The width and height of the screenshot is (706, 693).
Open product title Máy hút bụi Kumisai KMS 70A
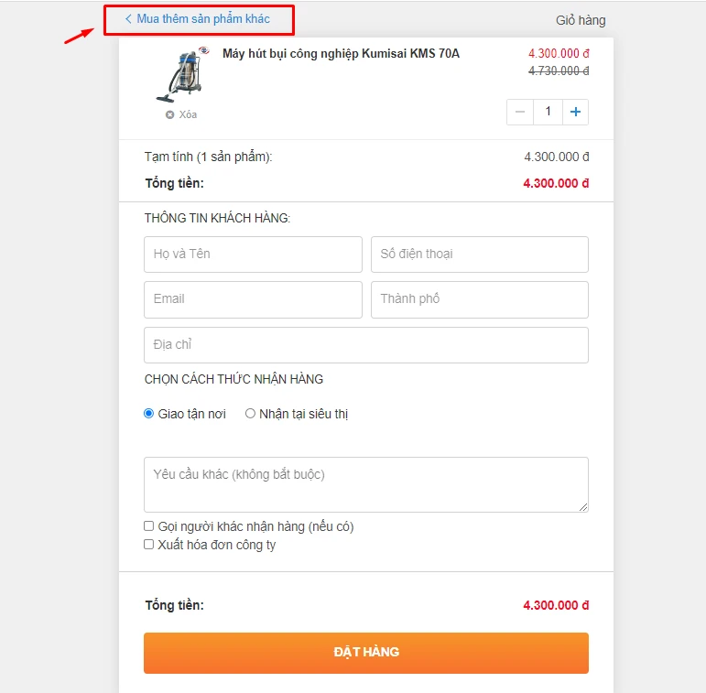(341, 54)
